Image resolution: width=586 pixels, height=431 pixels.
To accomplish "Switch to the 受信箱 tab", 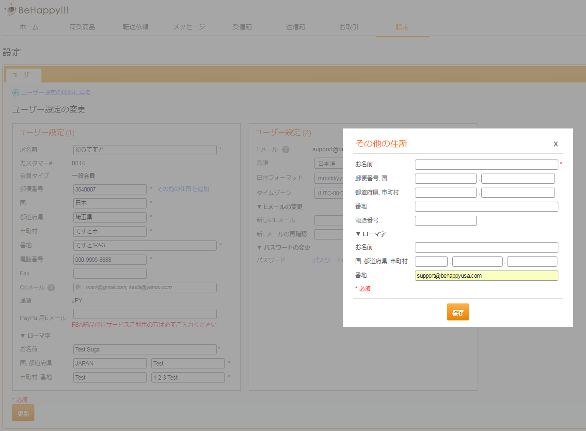I will pos(242,27).
